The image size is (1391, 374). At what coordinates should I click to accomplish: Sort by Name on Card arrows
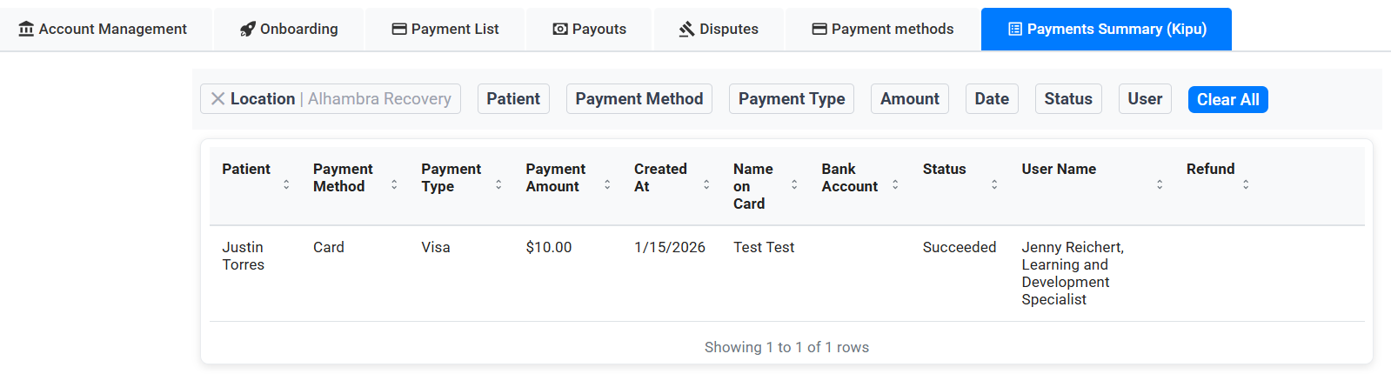(x=794, y=184)
